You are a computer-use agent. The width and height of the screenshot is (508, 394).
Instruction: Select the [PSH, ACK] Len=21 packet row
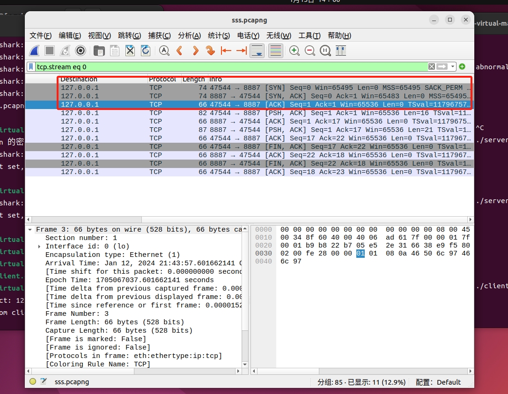(x=250, y=130)
